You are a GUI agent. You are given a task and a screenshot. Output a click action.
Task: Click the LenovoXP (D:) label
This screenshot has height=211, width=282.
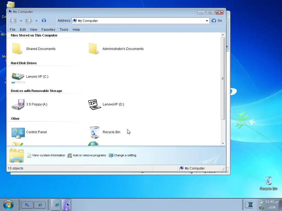pos(113,104)
